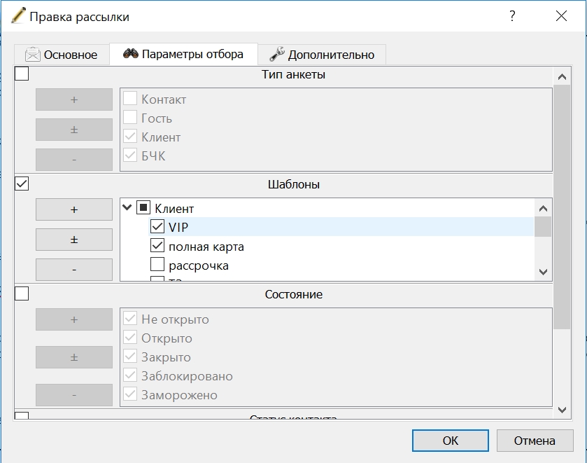Image resolution: width=587 pixels, height=463 pixels.
Task: Switch to the Основное tab
Action: pyautogui.click(x=62, y=55)
